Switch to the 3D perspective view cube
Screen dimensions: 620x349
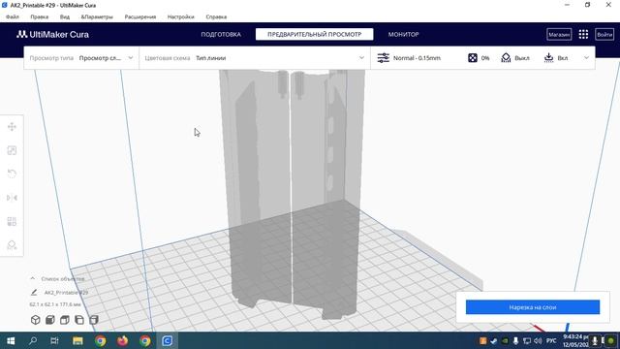(36, 320)
